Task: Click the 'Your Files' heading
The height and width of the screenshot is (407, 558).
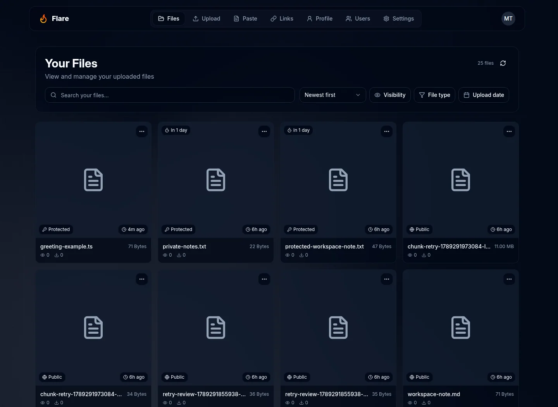Action: tap(71, 64)
